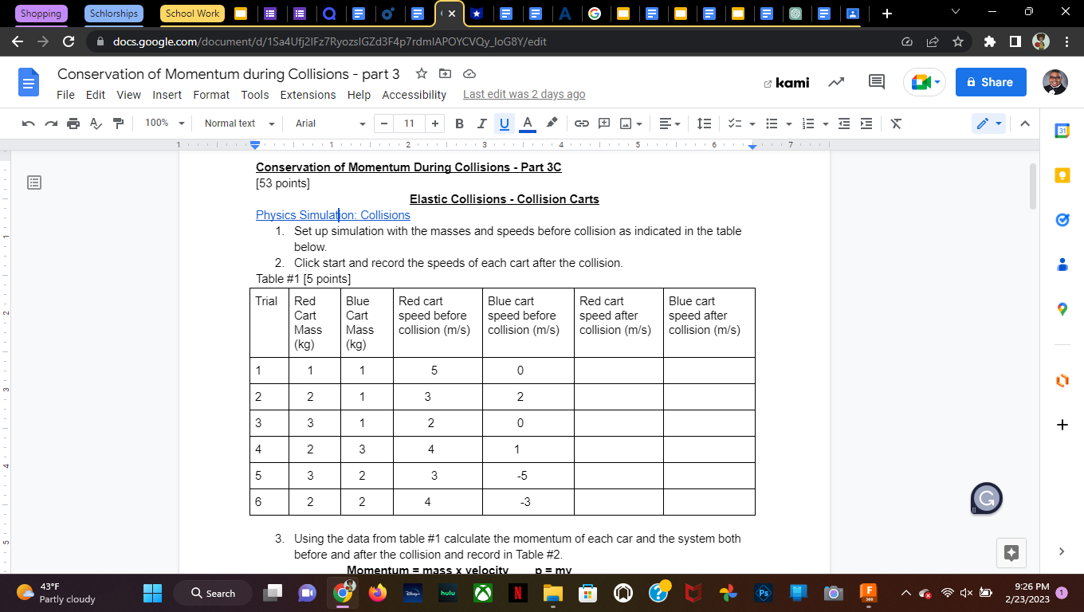Insert a link with the chain icon
This screenshot has height=612, width=1084.
[581, 124]
